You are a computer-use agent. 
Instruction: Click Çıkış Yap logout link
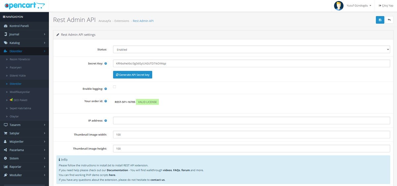385,6
